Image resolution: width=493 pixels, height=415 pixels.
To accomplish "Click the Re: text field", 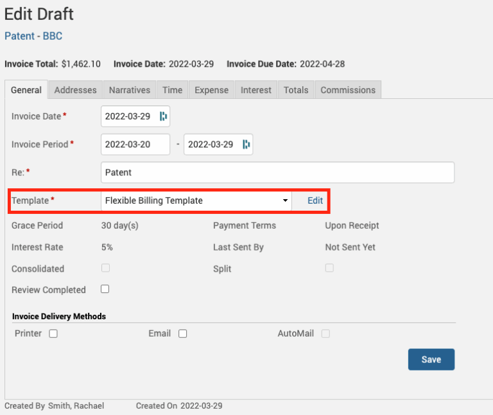I will tap(277, 172).
